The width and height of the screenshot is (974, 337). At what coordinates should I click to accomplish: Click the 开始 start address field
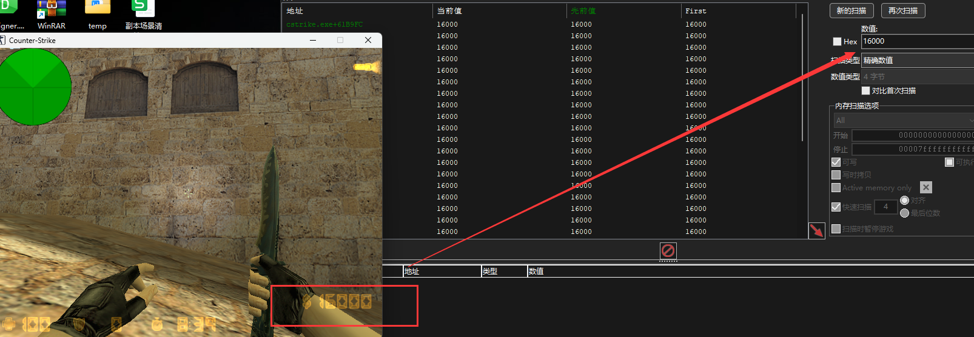pyautogui.click(x=913, y=135)
